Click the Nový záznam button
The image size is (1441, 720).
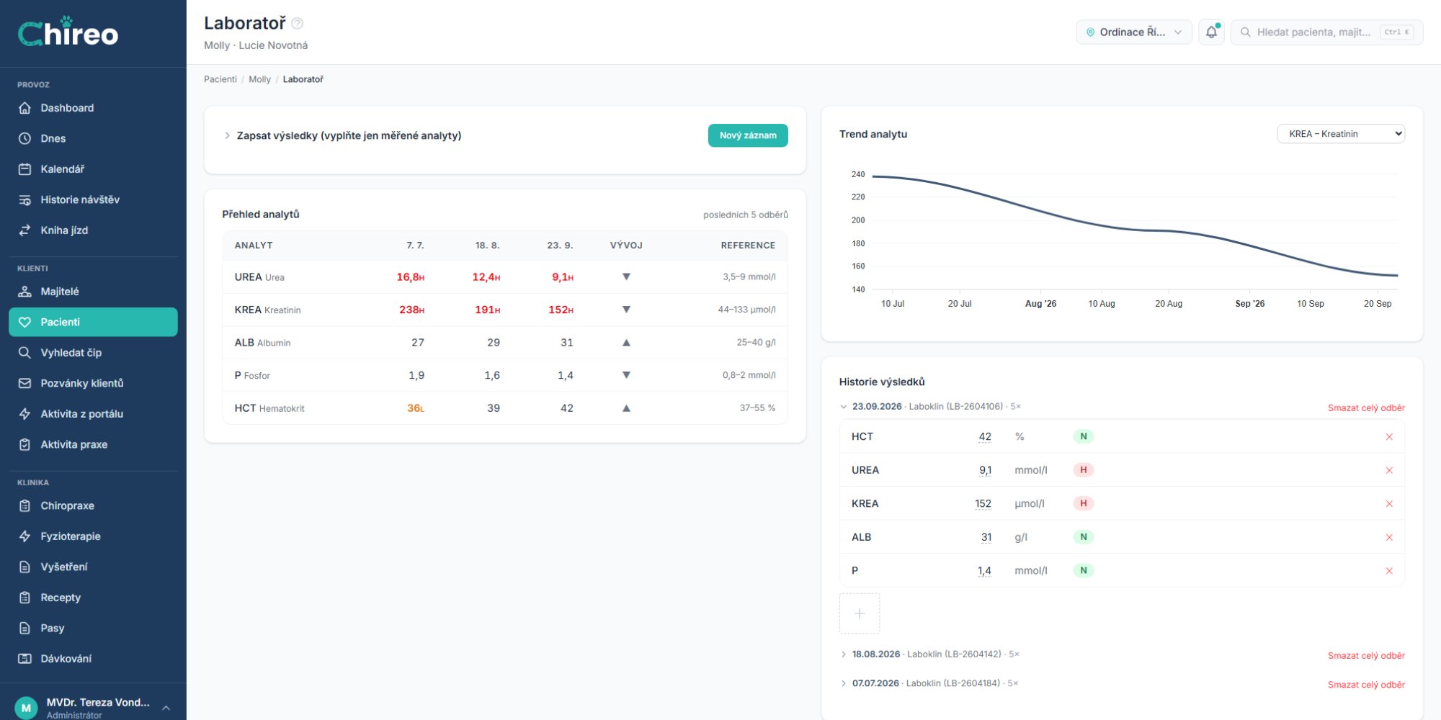748,135
